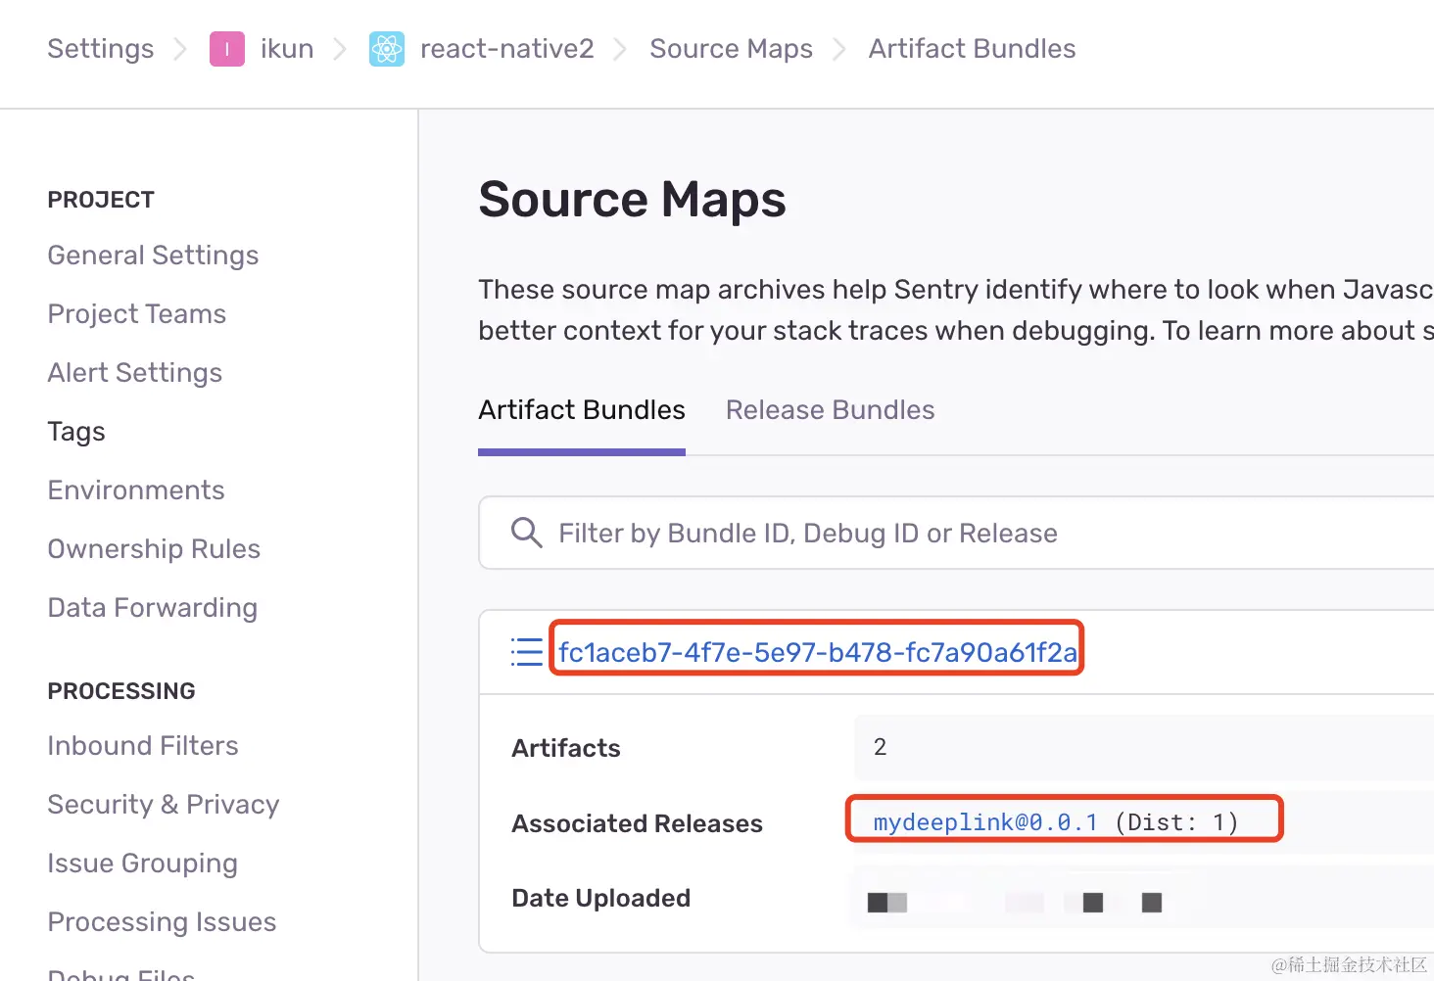The image size is (1434, 981).
Task: Open Security & Privacy in sidebar
Action: [164, 805]
